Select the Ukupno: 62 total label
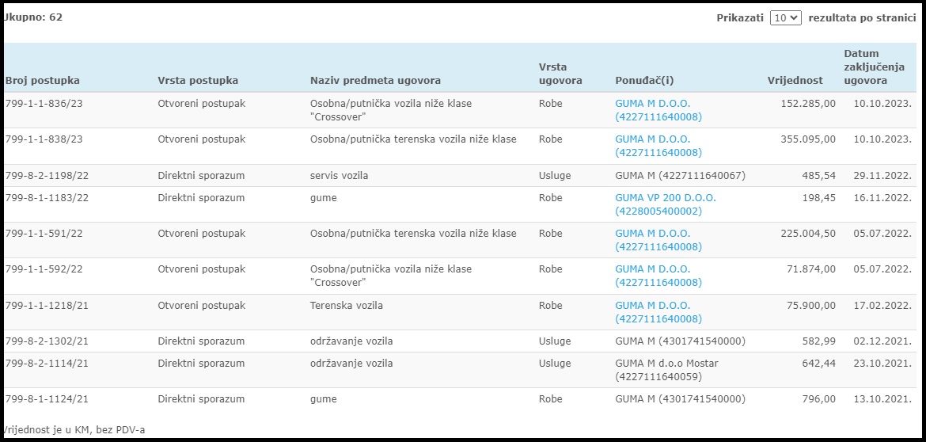 [x=33, y=17]
